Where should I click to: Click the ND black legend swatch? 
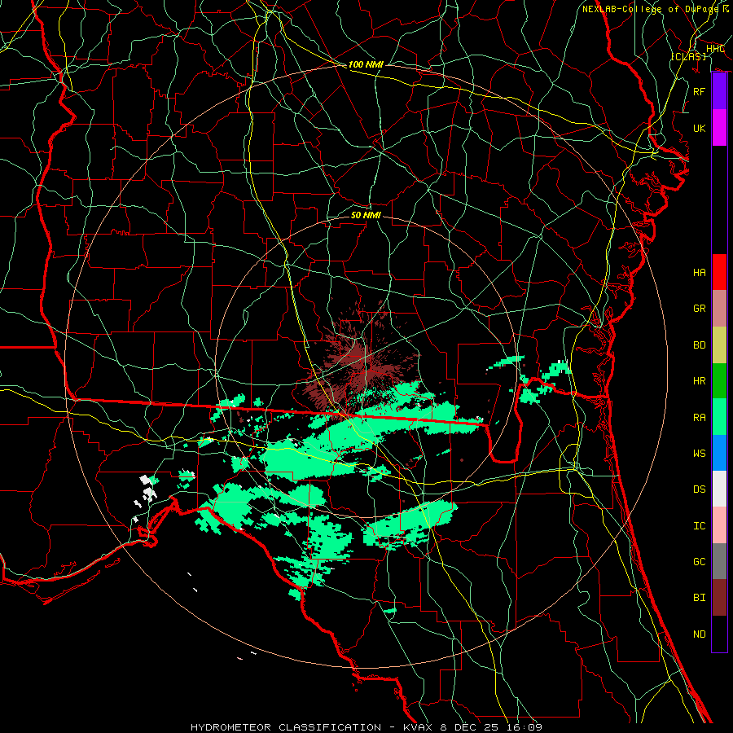719,634
